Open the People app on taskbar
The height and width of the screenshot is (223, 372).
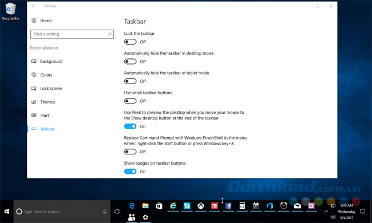pos(132,217)
